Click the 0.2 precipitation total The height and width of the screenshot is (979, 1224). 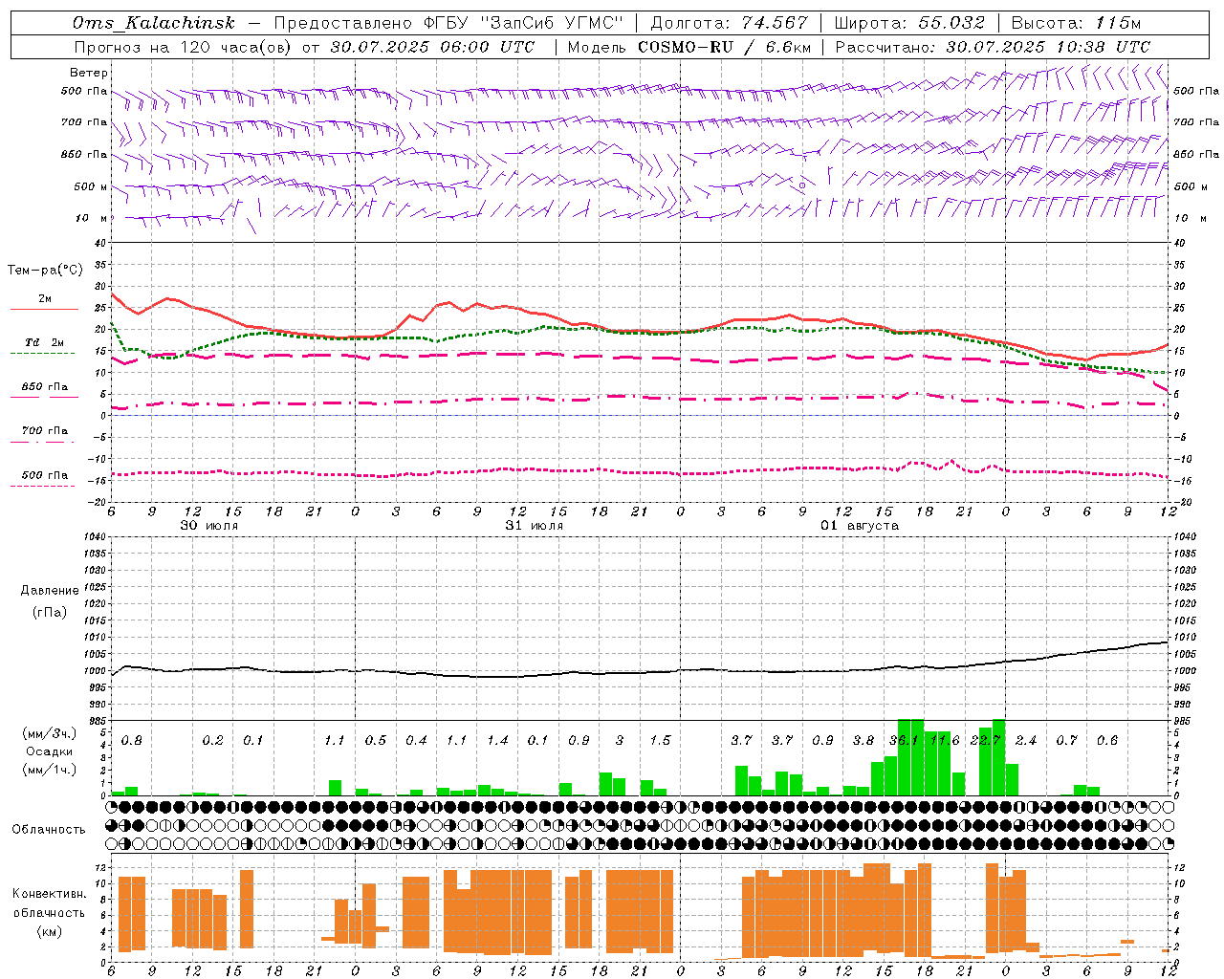(213, 740)
